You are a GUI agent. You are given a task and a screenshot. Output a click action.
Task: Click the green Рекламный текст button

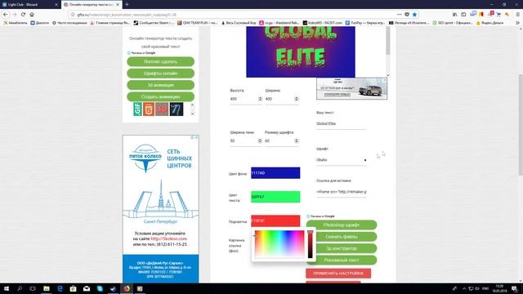tap(342, 260)
